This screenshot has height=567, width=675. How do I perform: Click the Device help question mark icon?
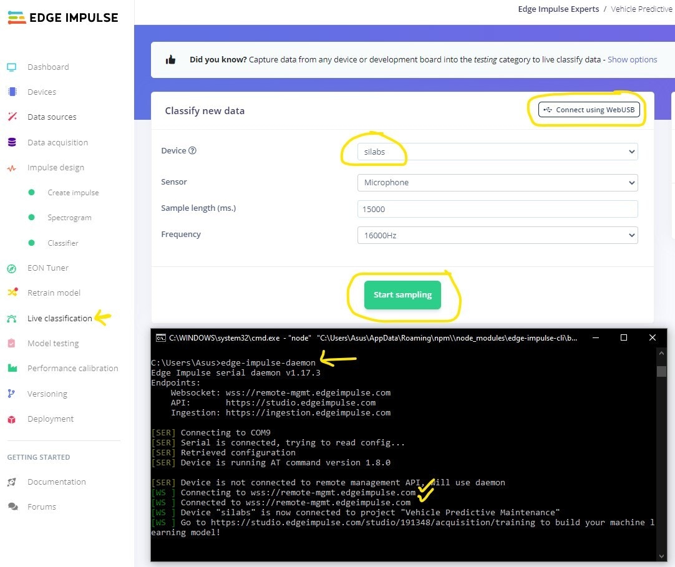[192, 150]
